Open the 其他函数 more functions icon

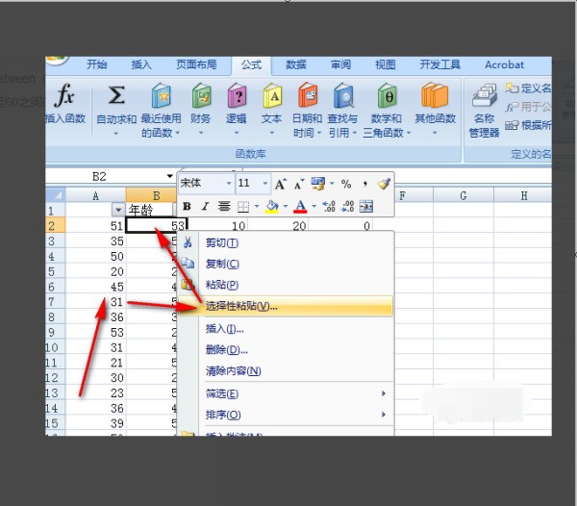point(435,95)
